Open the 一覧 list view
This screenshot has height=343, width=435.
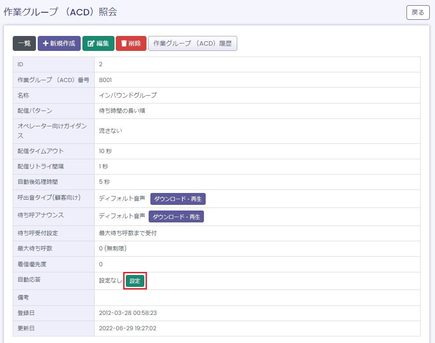click(24, 43)
